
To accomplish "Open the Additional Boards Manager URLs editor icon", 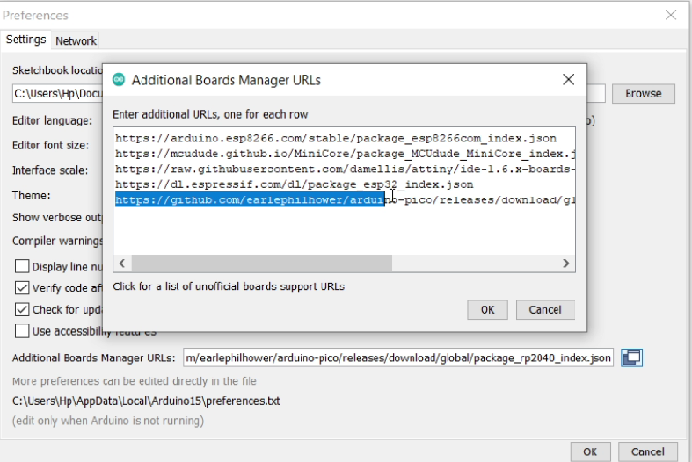I will click(x=631, y=357).
